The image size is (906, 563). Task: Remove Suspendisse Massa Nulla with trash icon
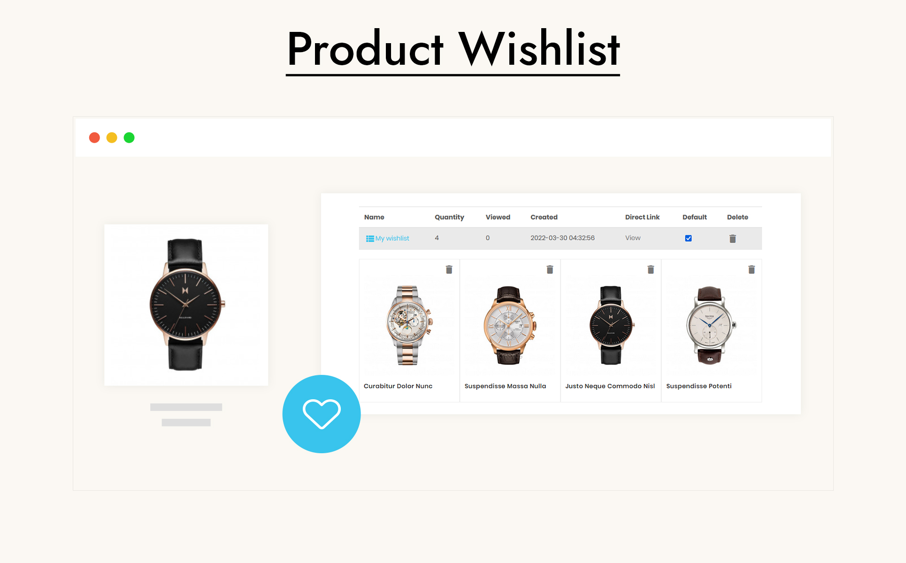click(550, 269)
